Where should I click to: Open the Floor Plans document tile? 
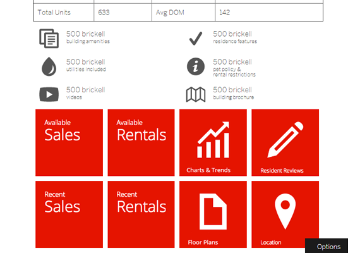coord(213,214)
